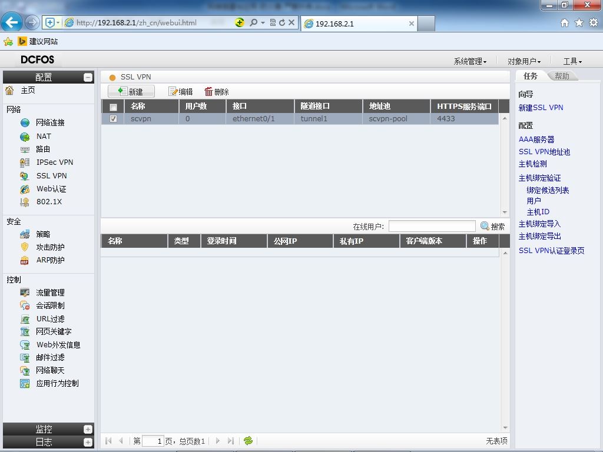Select the 192.168.2.1 browser tab

359,24
